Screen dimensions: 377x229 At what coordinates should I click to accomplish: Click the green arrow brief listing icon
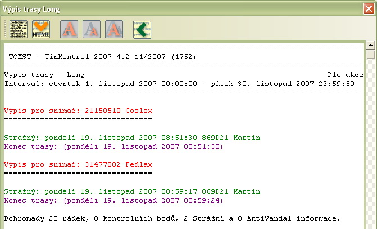[142, 29]
